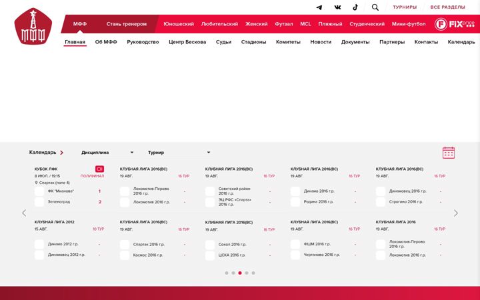Click the video camera icon on Кубок ЛФК
This screenshot has width=480, height=300.
[99, 169]
